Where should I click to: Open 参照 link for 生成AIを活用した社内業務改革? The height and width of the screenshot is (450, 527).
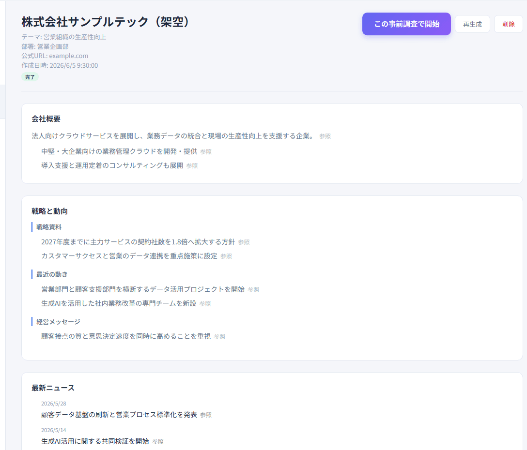point(205,303)
